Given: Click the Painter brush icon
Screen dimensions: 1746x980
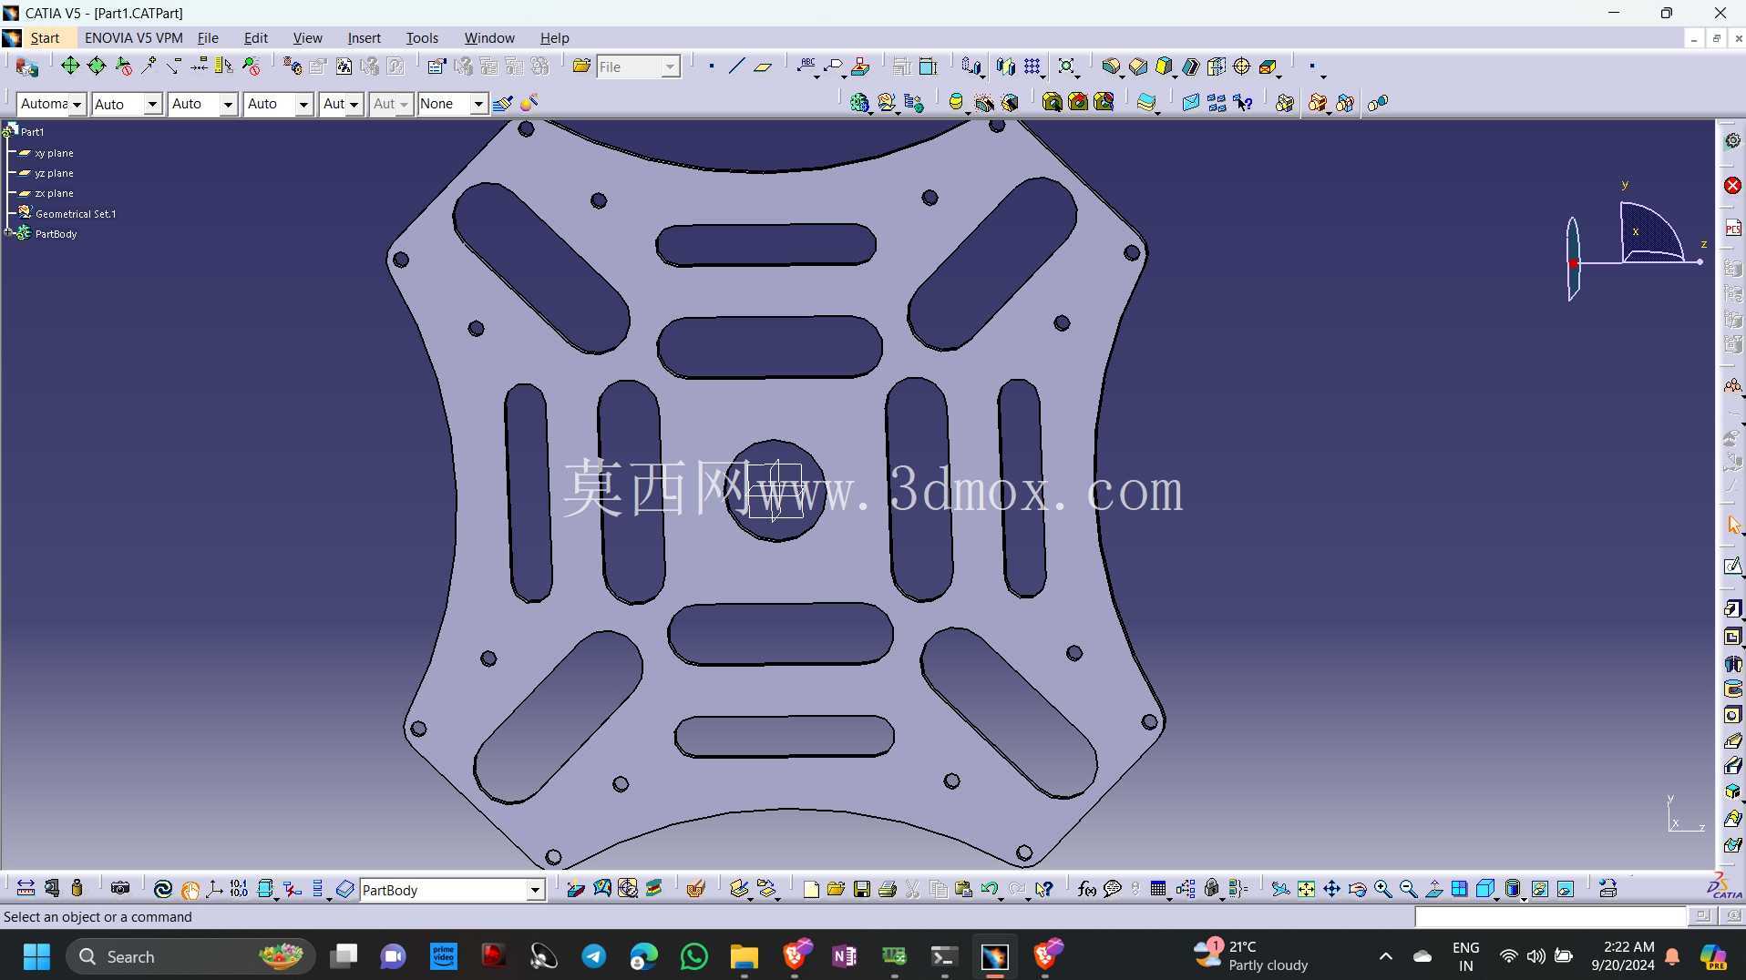Looking at the screenshot, I should pyautogui.click(x=502, y=103).
